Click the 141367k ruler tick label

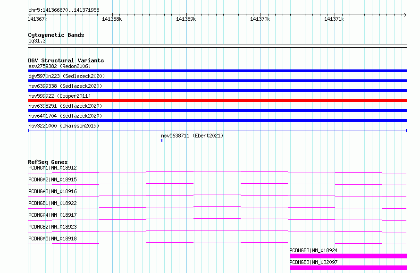tap(37, 19)
